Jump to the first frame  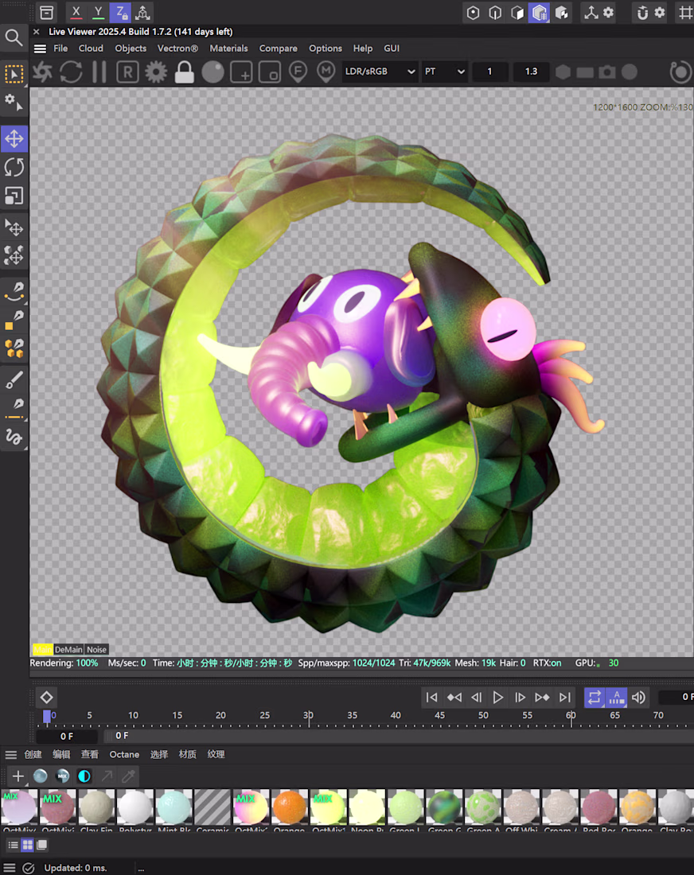pyautogui.click(x=431, y=697)
